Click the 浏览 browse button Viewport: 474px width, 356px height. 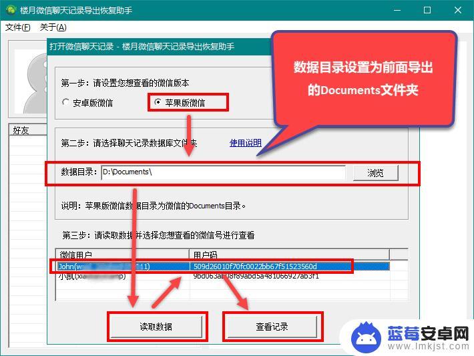pyautogui.click(x=375, y=173)
